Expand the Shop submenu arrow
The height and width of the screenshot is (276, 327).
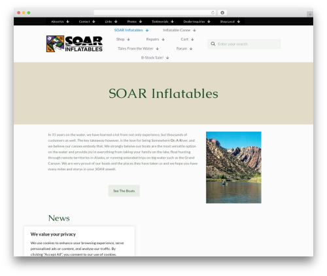pyautogui.click(x=128, y=39)
